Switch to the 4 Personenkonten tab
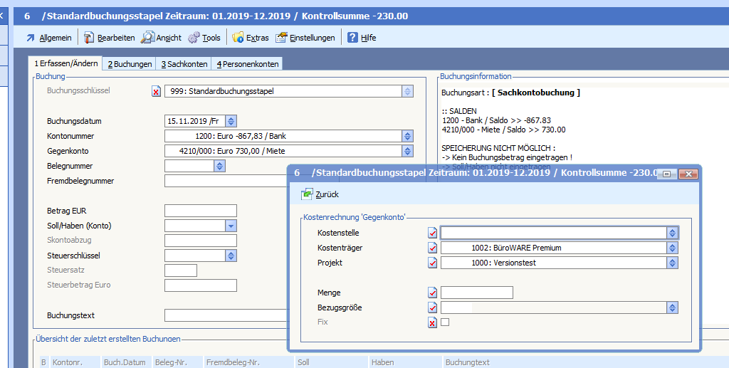The height and width of the screenshot is (368, 729). pyautogui.click(x=248, y=64)
